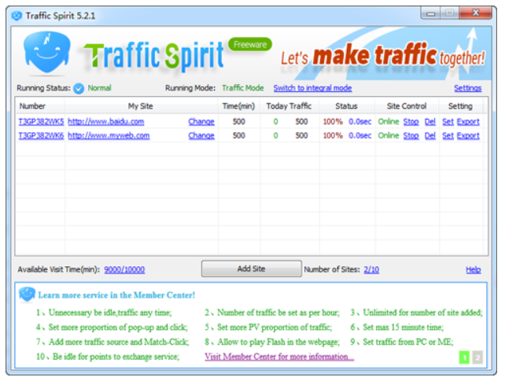This screenshot has height=381, width=505.
Task: Stop traffic for myweb.com
Action: (x=411, y=135)
